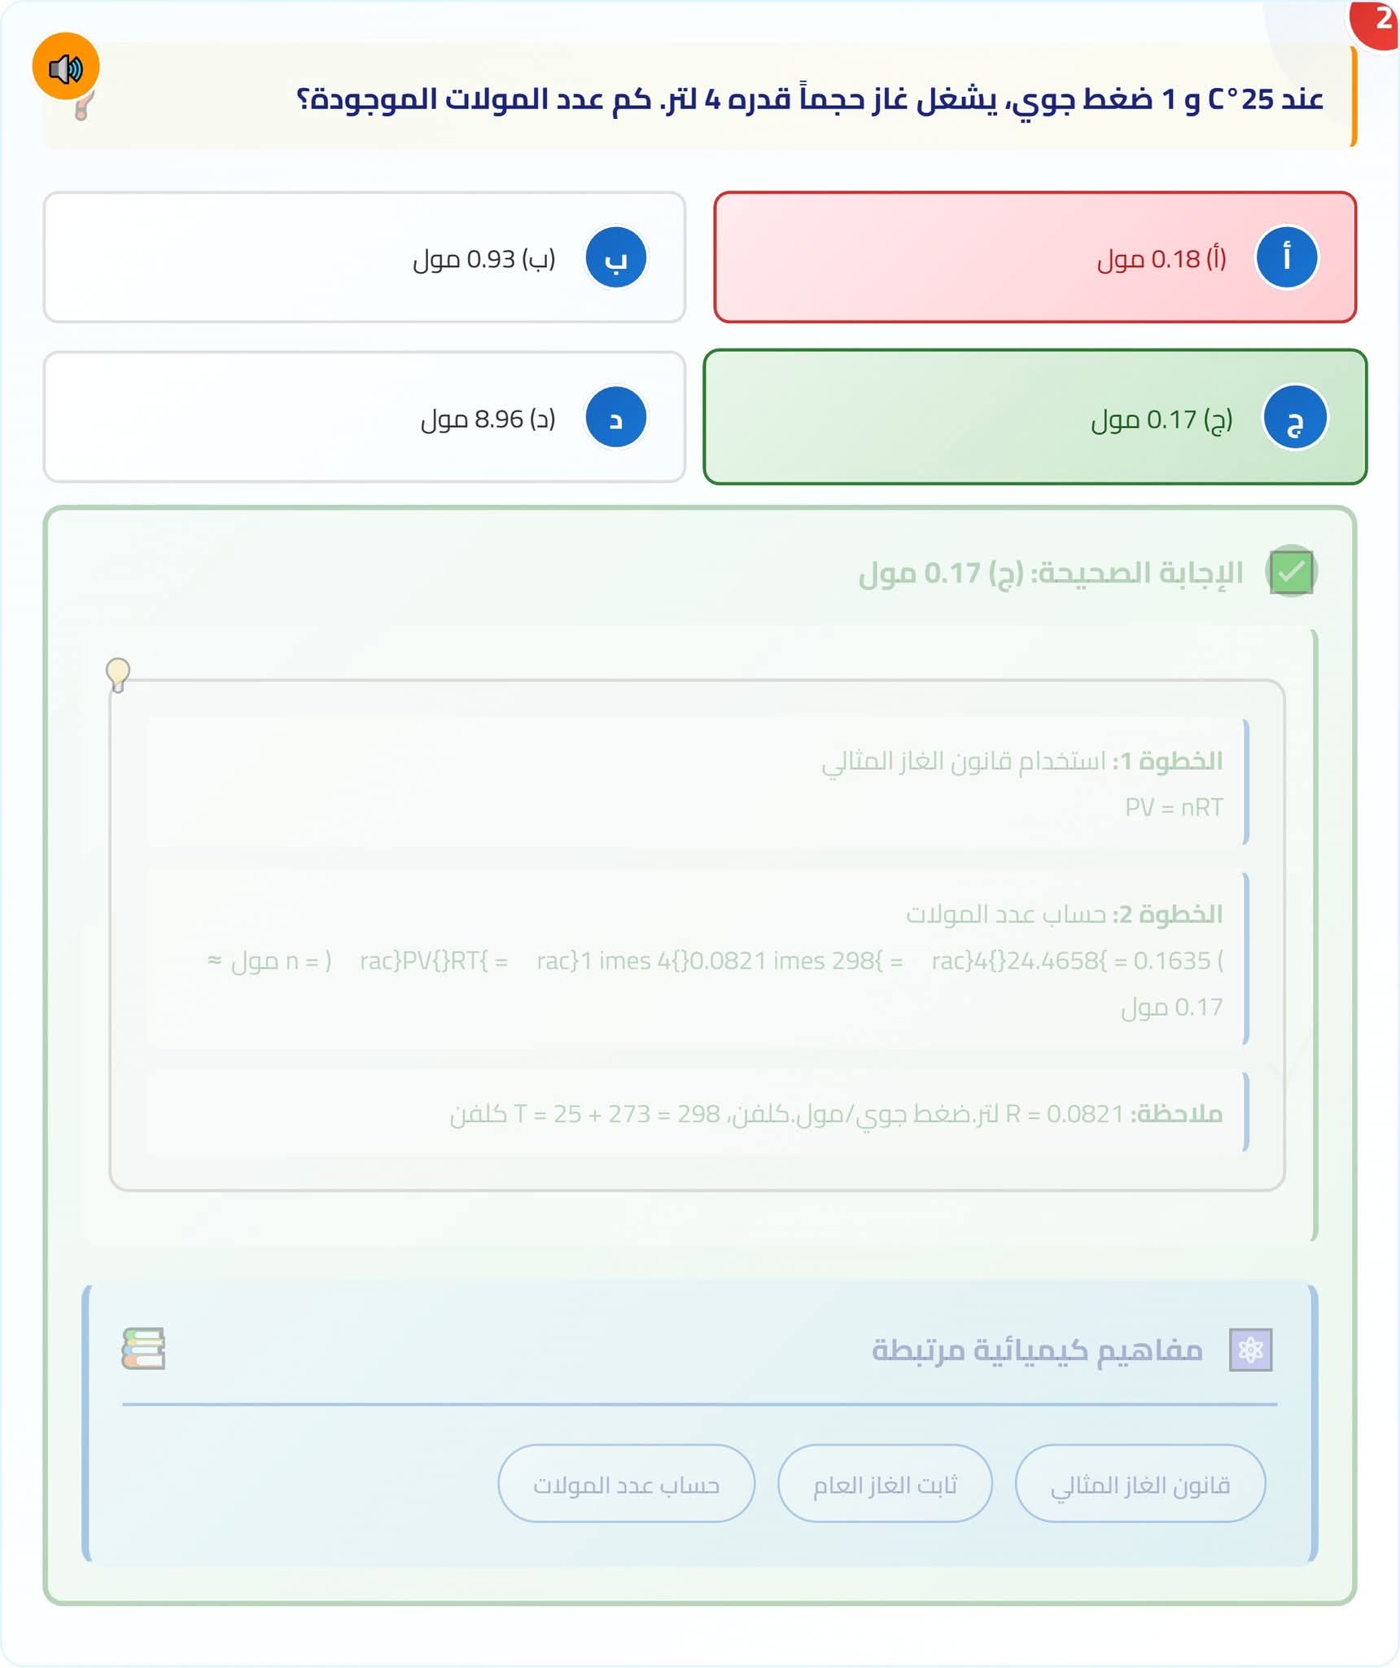1400x1668 pixels.
Task: Click the stacked books icon
Action: tap(143, 1349)
